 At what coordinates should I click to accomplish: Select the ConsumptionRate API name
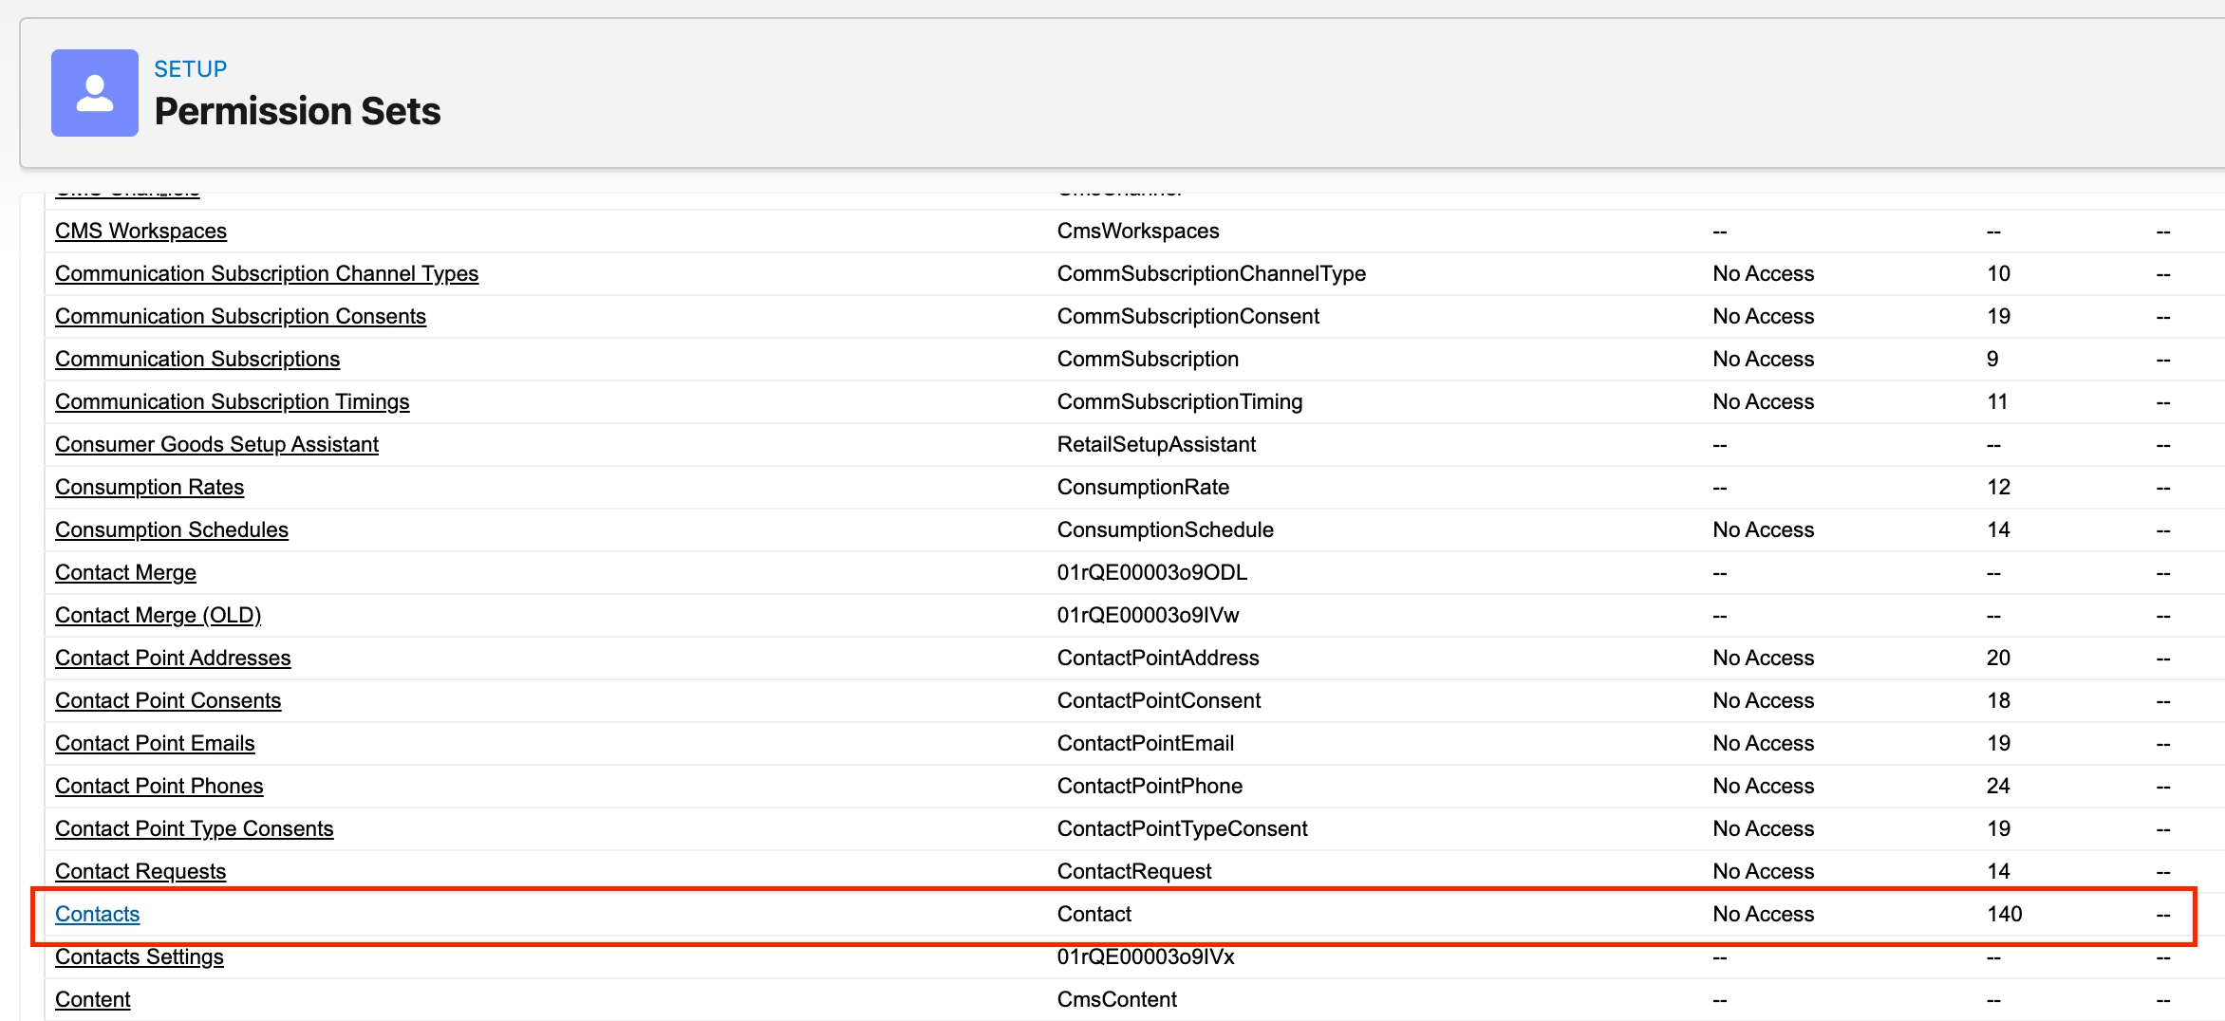click(1143, 487)
